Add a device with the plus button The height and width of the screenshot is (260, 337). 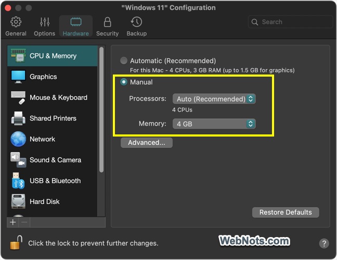(x=13, y=222)
